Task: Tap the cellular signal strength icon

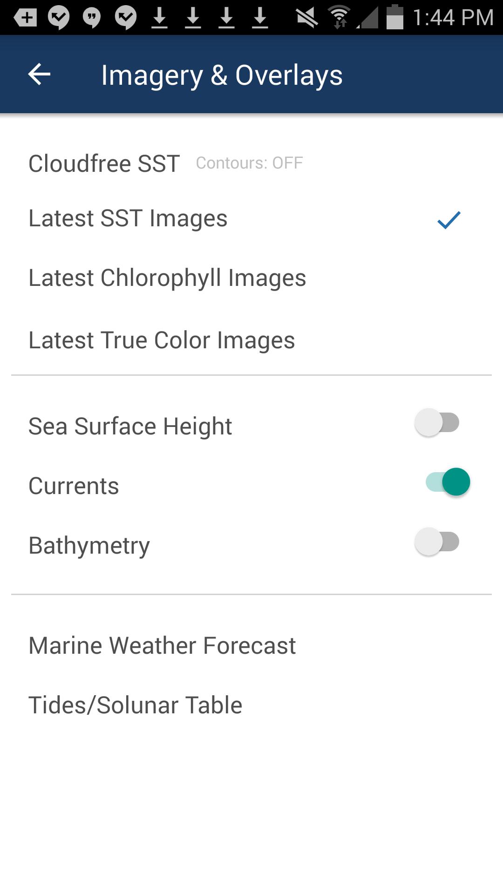Action: [x=368, y=18]
